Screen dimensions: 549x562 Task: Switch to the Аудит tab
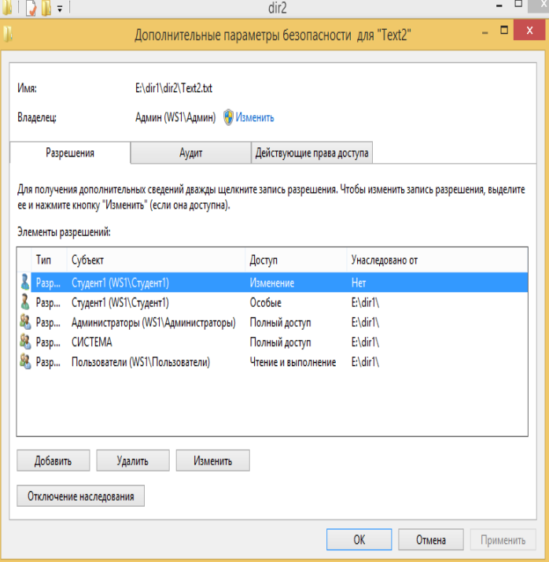click(x=190, y=153)
